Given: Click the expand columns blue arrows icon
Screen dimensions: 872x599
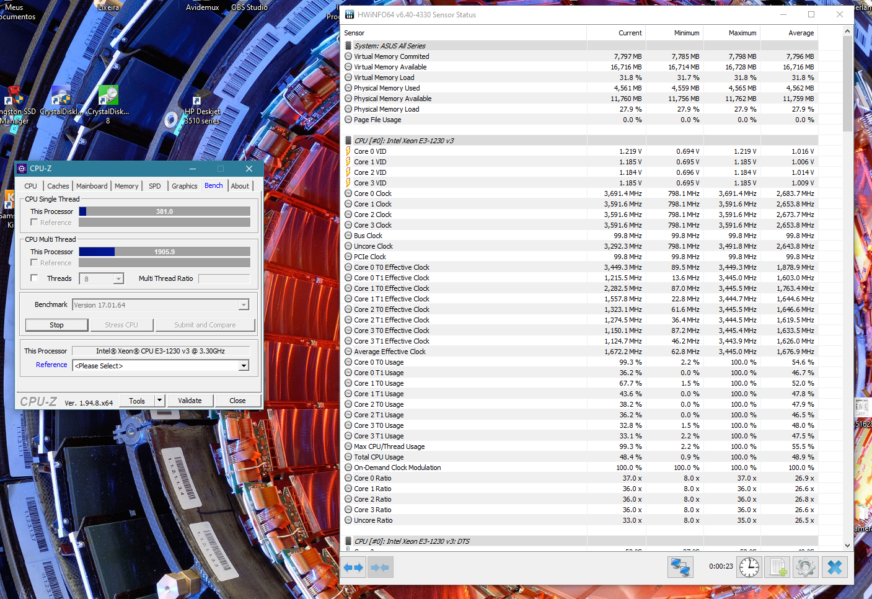Looking at the screenshot, I should point(354,567).
